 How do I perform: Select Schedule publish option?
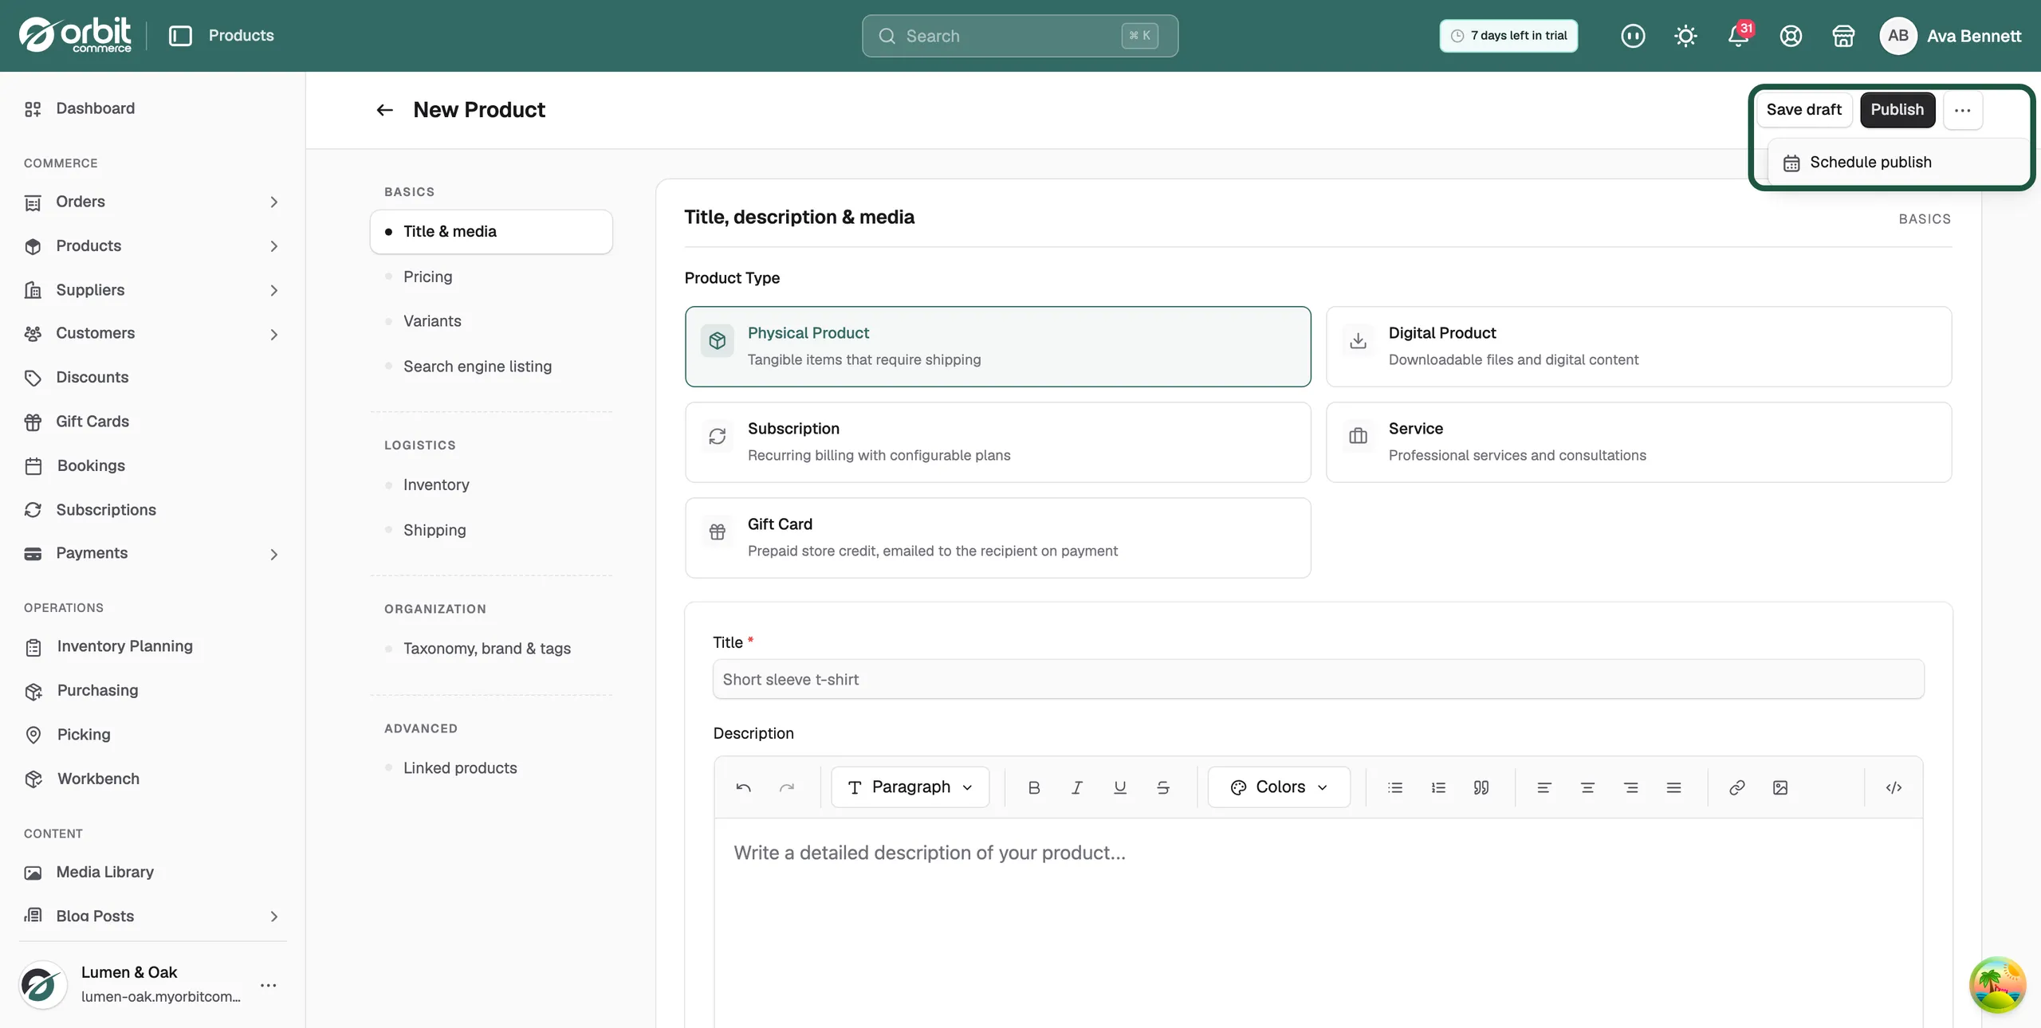[x=1897, y=163]
